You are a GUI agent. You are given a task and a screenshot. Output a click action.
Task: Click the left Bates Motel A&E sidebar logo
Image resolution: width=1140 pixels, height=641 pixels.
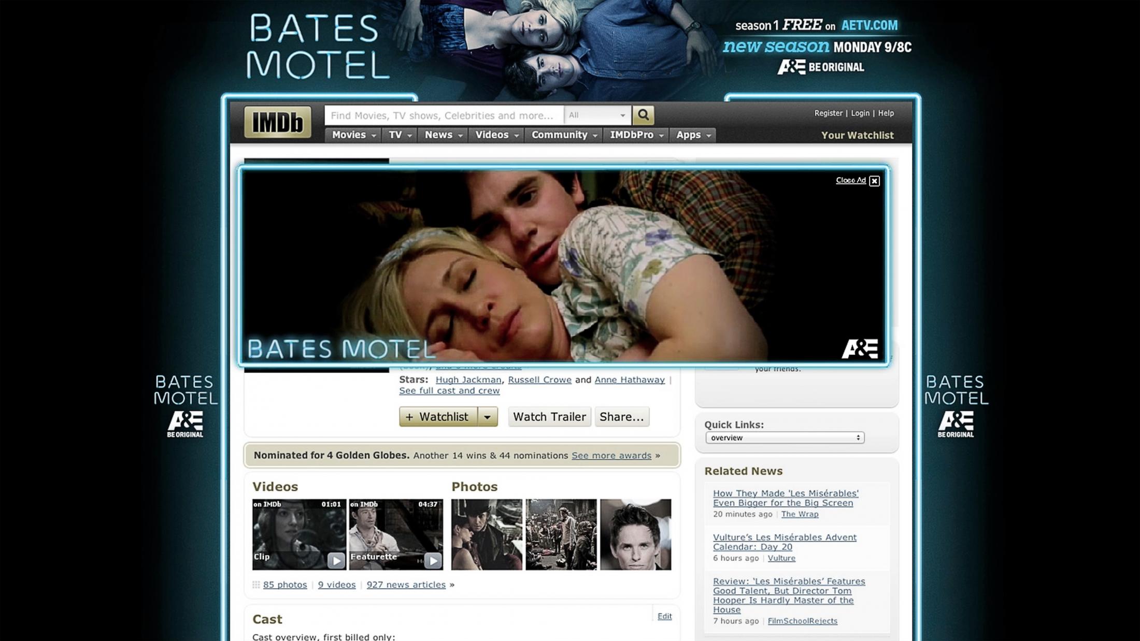tap(186, 406)
